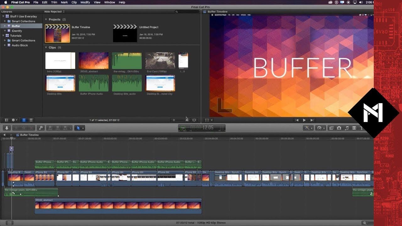402x226 pixels.
Task: Open the Hide Rejected filter dropdown
Action: coord(54,12)
